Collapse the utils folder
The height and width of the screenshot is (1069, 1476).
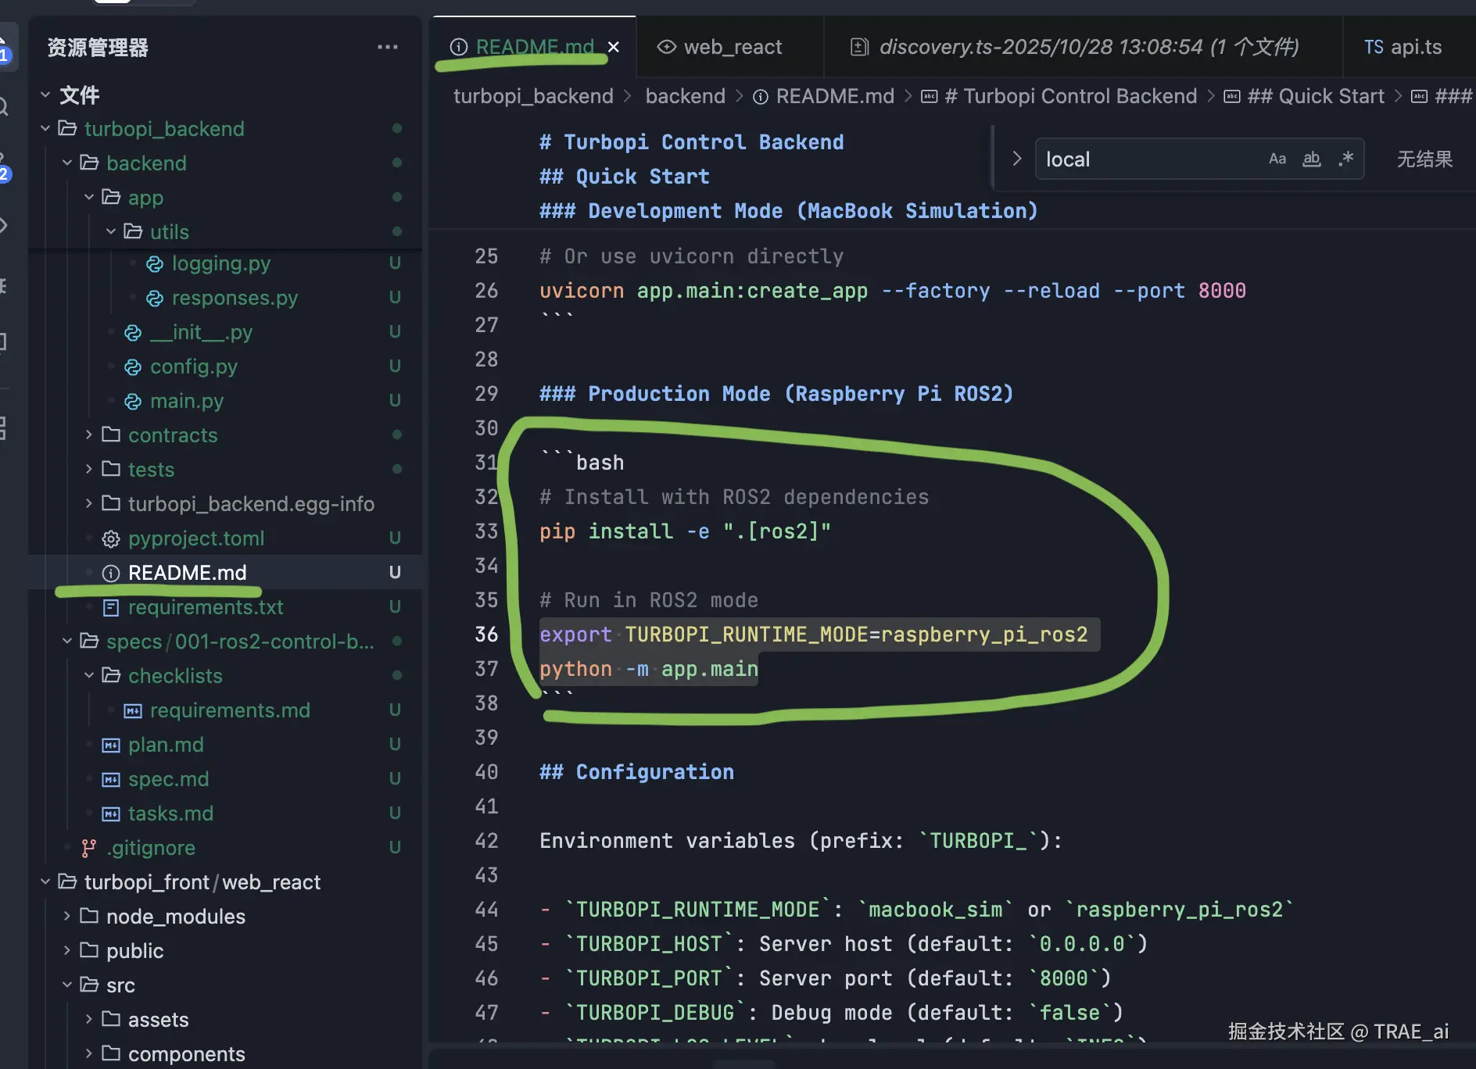(111, 231)
